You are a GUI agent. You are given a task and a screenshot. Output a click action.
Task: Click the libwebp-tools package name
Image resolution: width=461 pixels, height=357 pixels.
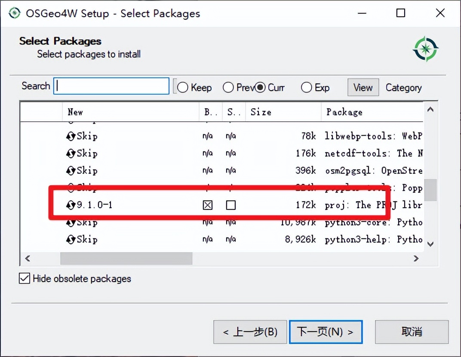point(358,136)
